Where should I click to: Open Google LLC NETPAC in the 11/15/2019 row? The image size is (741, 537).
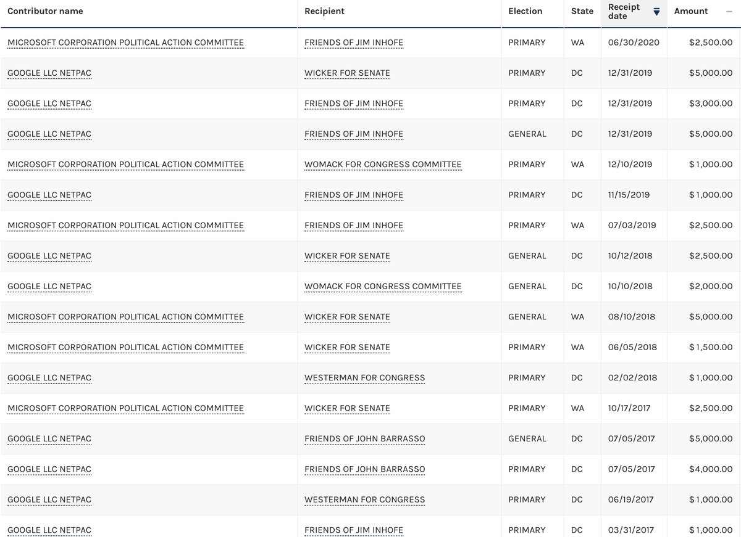click(49, 195)
